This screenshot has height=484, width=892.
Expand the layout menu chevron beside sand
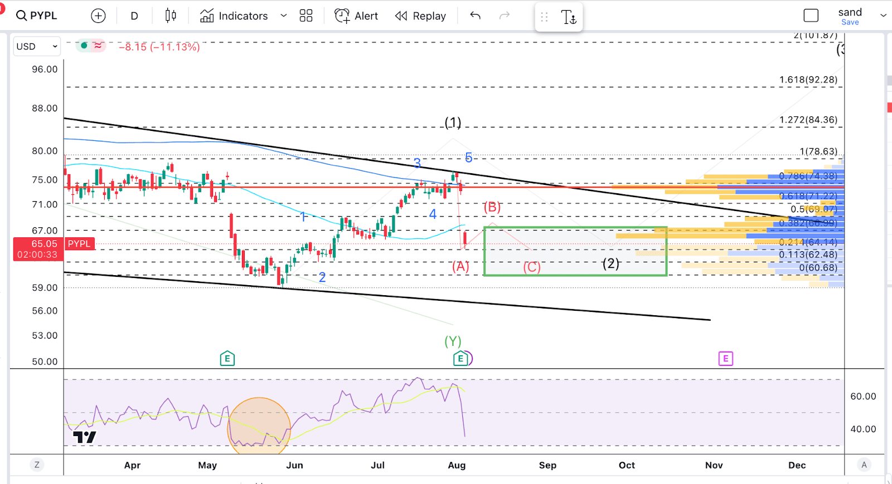883,16
